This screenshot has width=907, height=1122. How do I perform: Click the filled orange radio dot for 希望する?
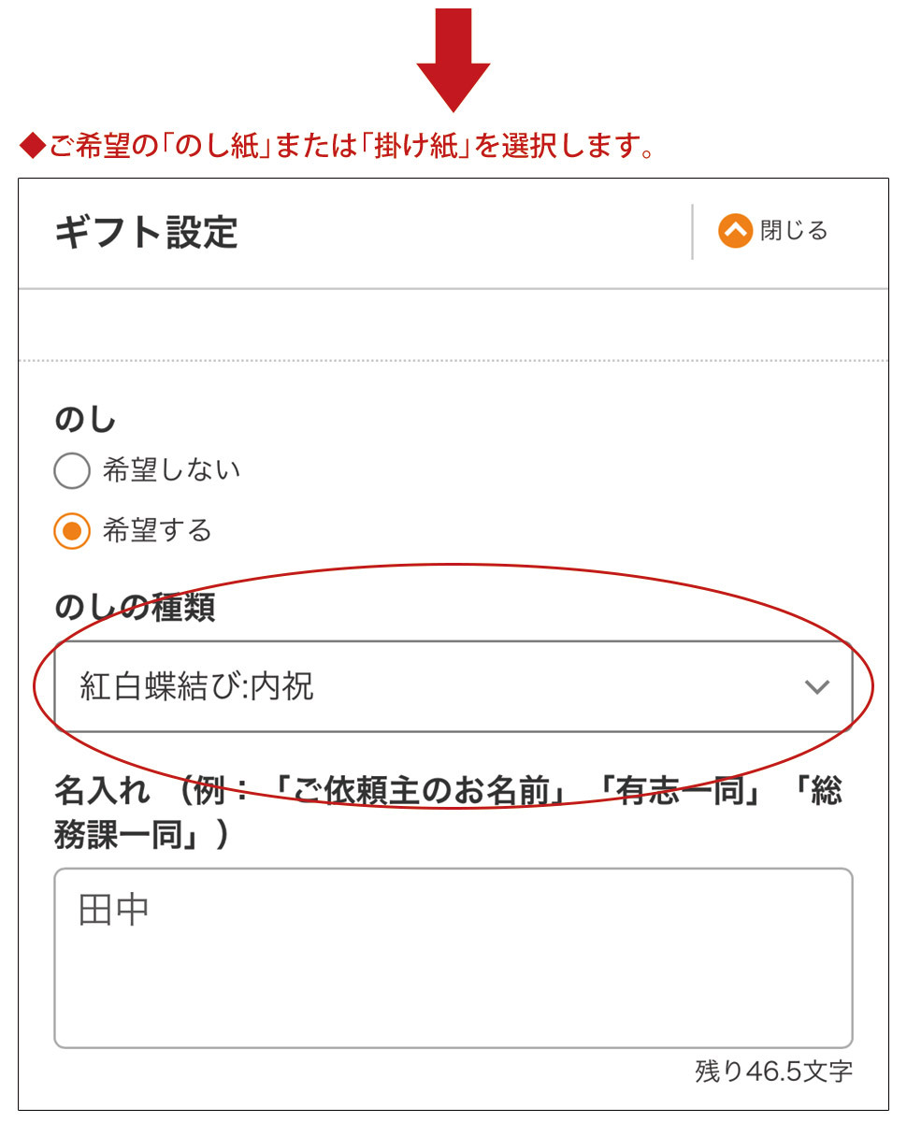click(71, 531)
